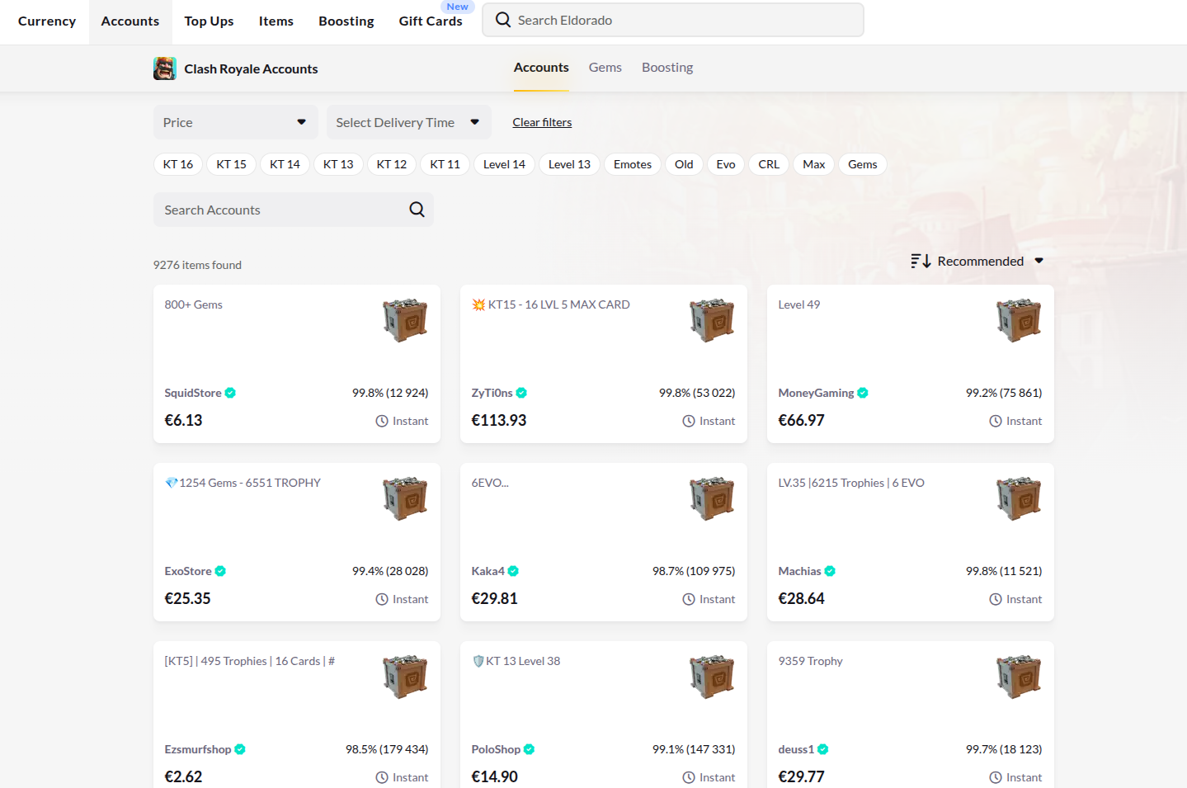Click the Clear filters link
1187x788 pixels.
(542, 121)
